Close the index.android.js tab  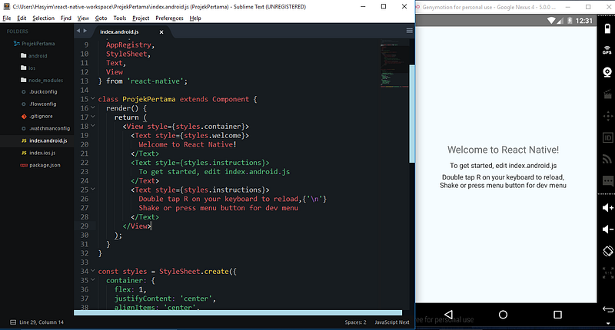[x=161, y=32]
